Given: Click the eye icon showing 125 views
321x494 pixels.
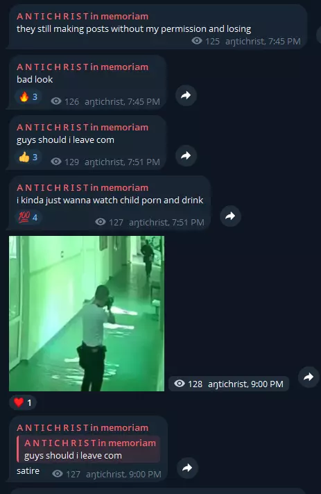Looking at the screenshot, I should [x=197, y=41].
